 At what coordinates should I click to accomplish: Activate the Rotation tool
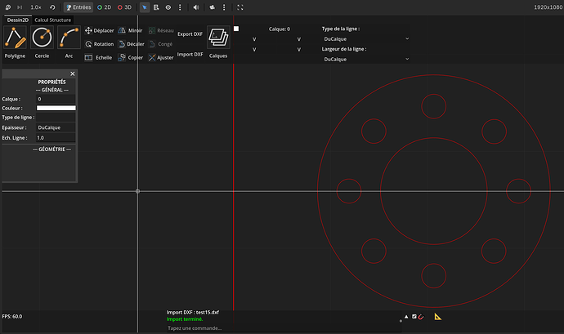coord(99,44)
